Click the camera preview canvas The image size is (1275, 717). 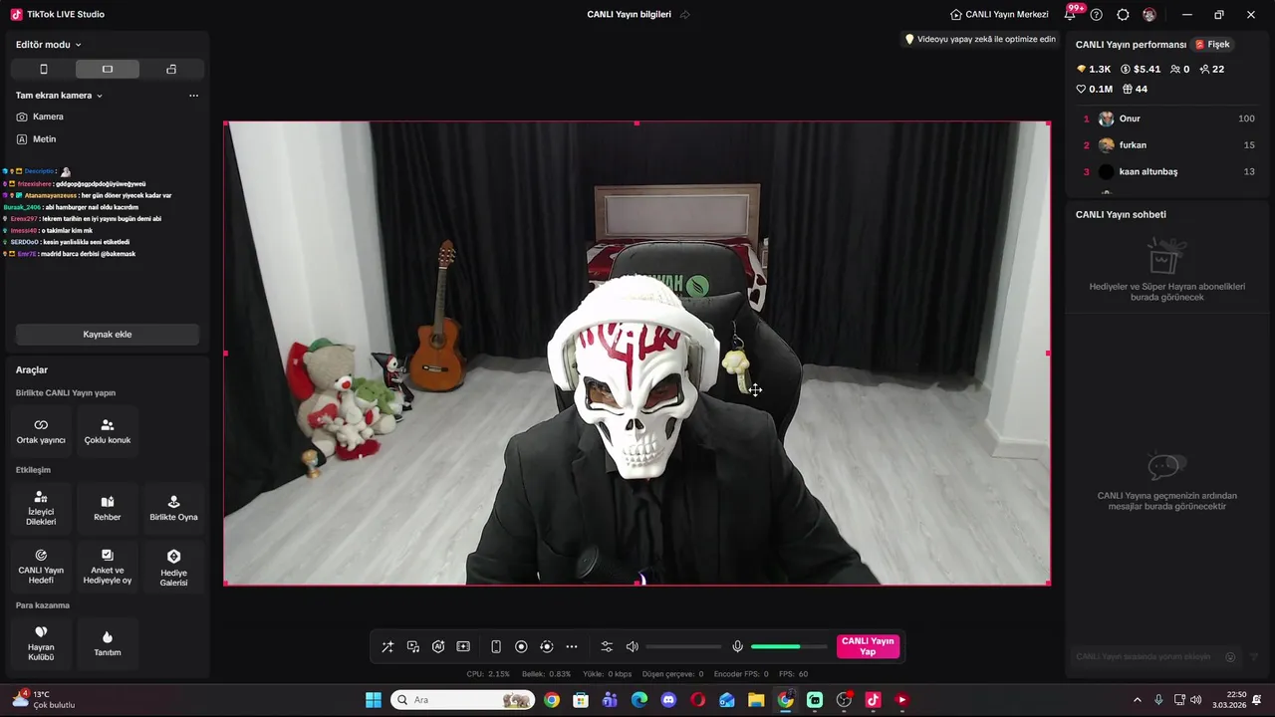637,354
